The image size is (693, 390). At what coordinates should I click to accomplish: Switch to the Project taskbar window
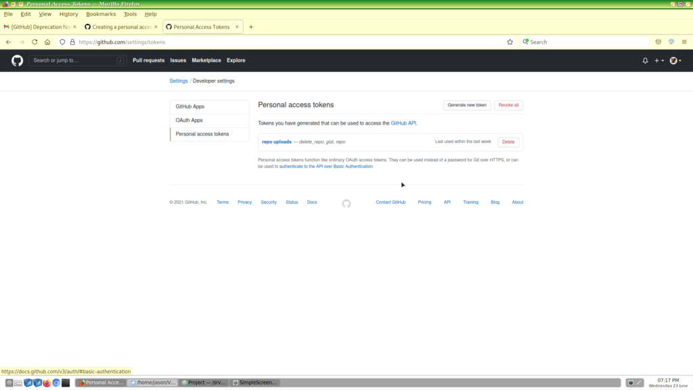tap(204, 383)
